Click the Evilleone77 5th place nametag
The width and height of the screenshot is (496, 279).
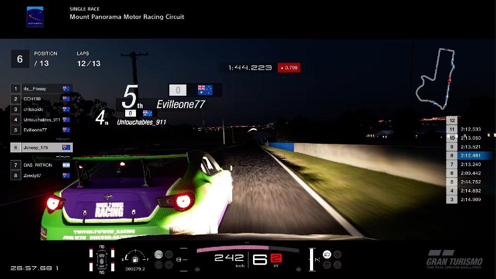click(x=181, y=104)
